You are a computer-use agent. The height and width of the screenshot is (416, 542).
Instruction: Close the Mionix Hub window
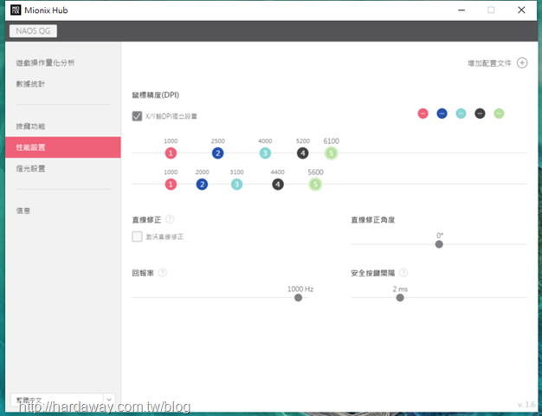click(521, 10)
